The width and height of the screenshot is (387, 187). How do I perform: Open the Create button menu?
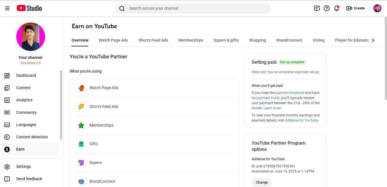pos(356,8)
